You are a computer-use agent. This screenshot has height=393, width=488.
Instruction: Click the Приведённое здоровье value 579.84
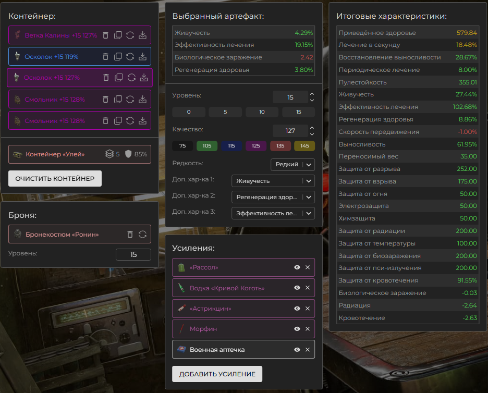467,33
